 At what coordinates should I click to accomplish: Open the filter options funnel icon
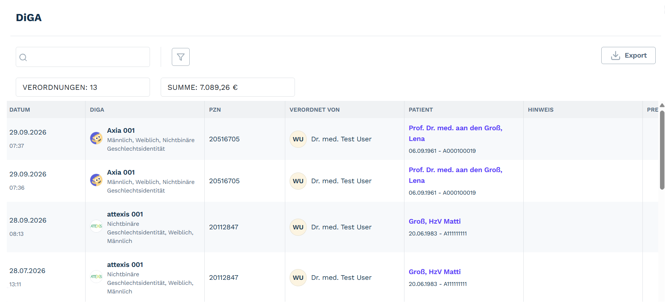coord(181,57)
